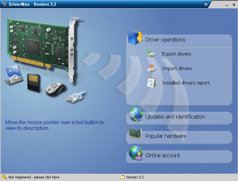Expand the Online account section
The width and height of the screenshot is (238, 181).
(179, 156)
